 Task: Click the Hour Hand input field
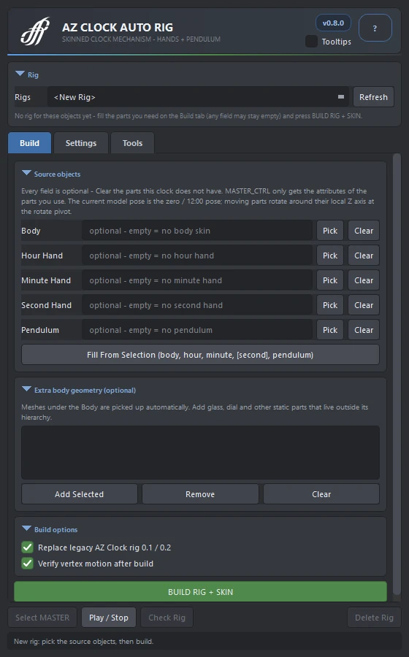click(x=197, y=255)
